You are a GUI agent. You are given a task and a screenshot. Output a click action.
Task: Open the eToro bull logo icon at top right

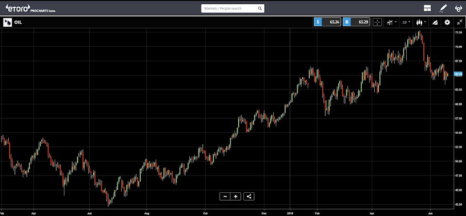click(459, 8)
